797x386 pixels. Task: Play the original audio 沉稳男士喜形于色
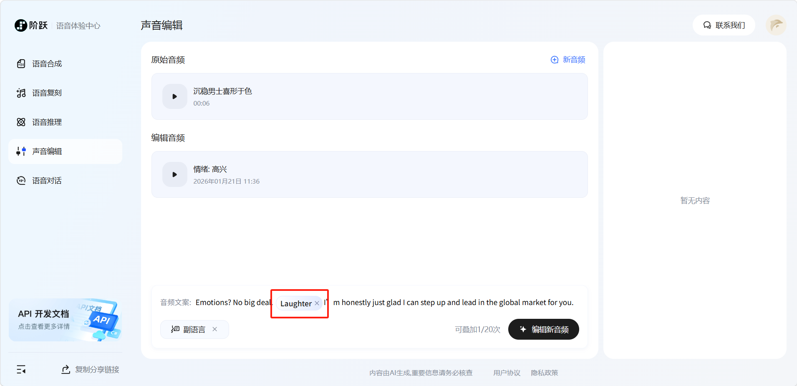tap(174, 96)
